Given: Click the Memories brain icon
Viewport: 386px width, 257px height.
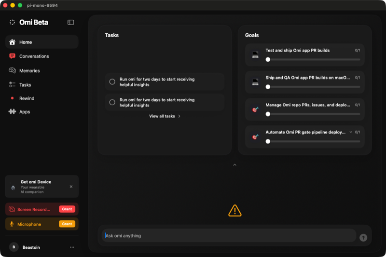Looking at the screenshot, I should [x=12, y=70].
